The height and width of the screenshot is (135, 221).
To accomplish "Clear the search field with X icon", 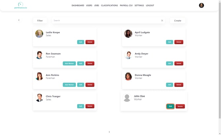I will 162,20.
